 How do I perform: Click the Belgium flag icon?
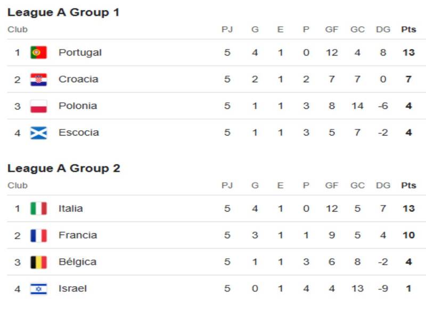pyautogui.click(x=38, y=262)
